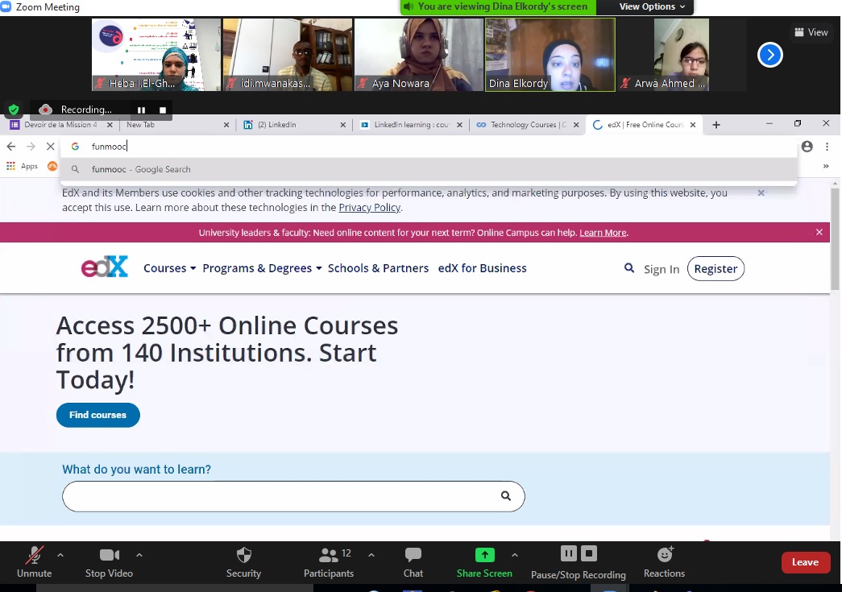Click the encryption green shield icon
Viewport: 842px width, 592px height.
click(x=13, y=110)
